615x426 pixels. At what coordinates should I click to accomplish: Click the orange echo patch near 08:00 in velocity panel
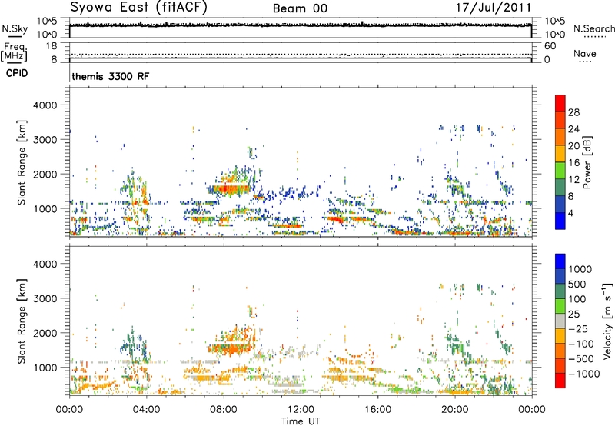[231, 348]
